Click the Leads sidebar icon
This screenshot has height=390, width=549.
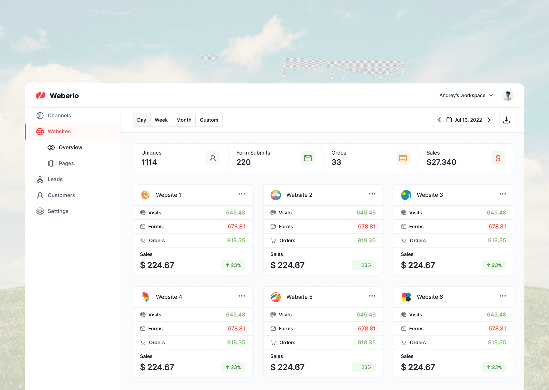point(40,179)
